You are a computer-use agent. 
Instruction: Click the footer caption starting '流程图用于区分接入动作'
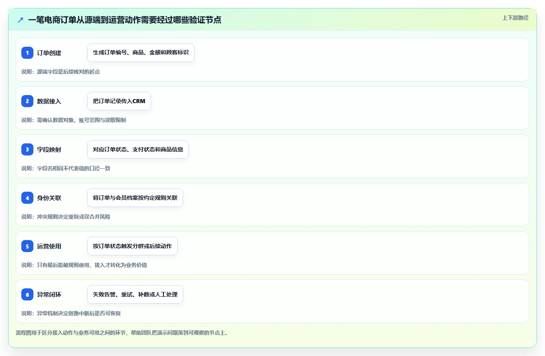[122, 333]
